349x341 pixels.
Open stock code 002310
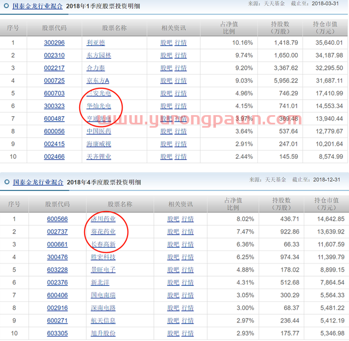coord(55,55)
